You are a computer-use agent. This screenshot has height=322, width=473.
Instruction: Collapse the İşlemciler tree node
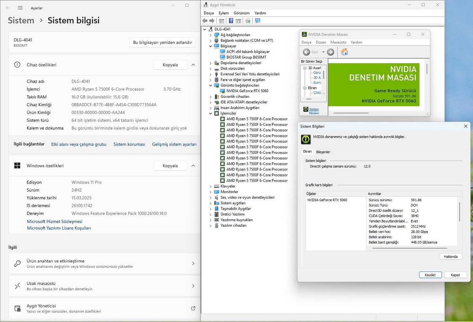(x=211, y=113)
